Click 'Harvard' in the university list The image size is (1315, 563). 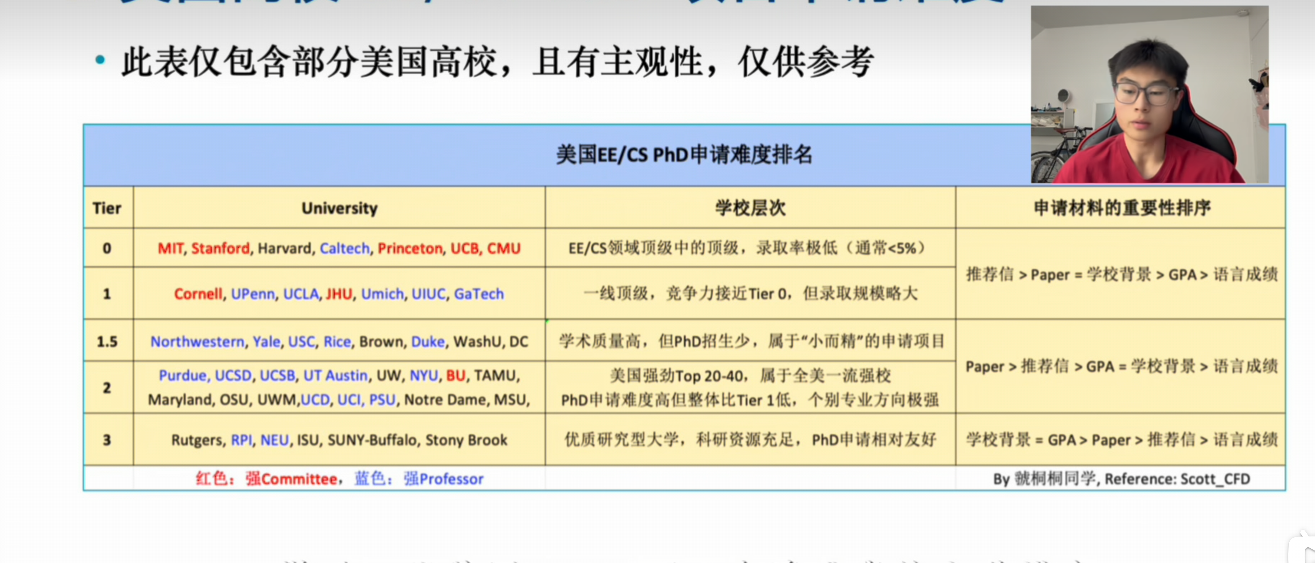tap(285, 249)
